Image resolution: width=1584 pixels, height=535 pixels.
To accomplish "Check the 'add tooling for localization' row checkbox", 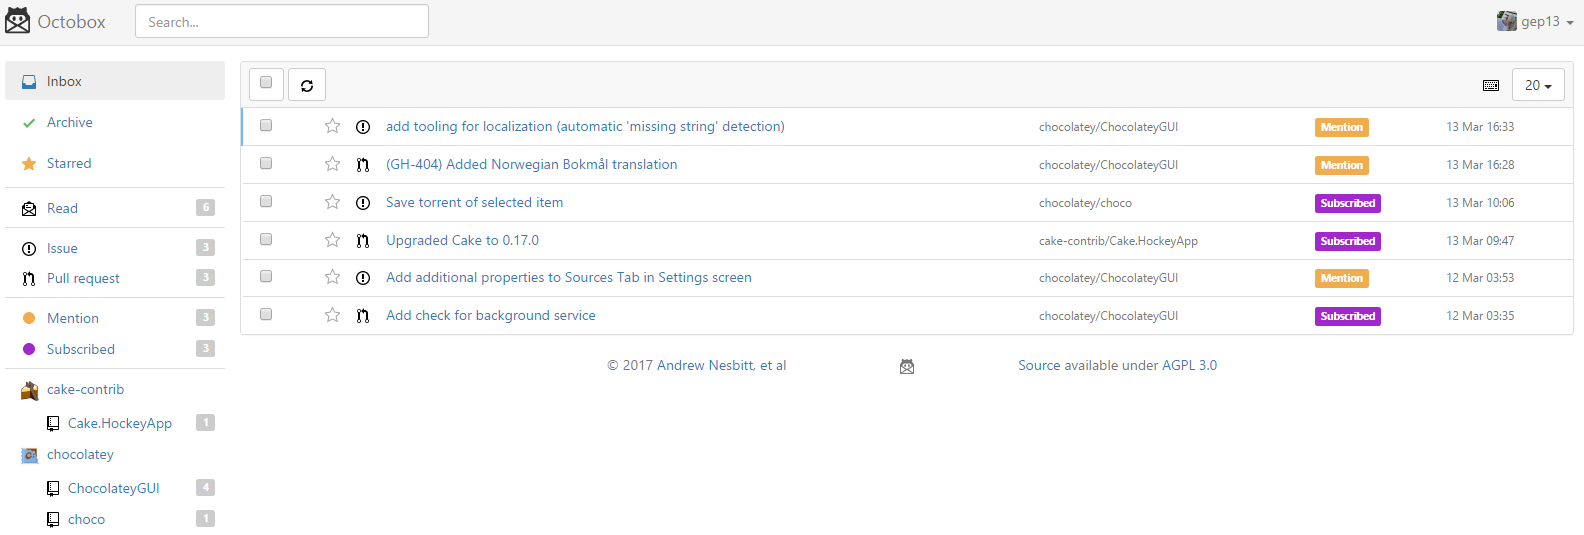I will point(266,125).
